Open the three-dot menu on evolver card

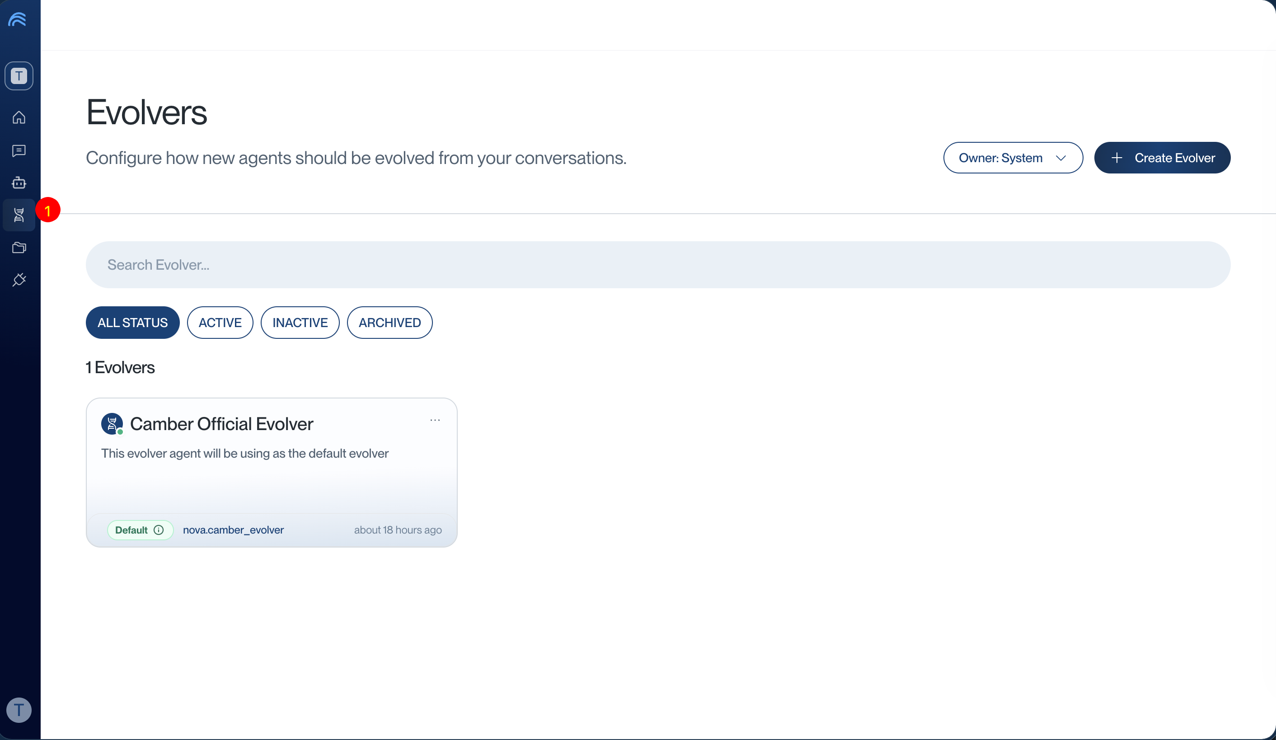tap(435, 420)
